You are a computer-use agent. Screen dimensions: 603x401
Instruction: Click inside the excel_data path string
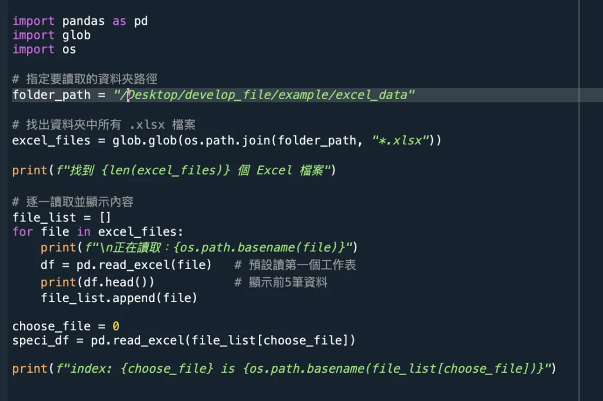[265, 95]
